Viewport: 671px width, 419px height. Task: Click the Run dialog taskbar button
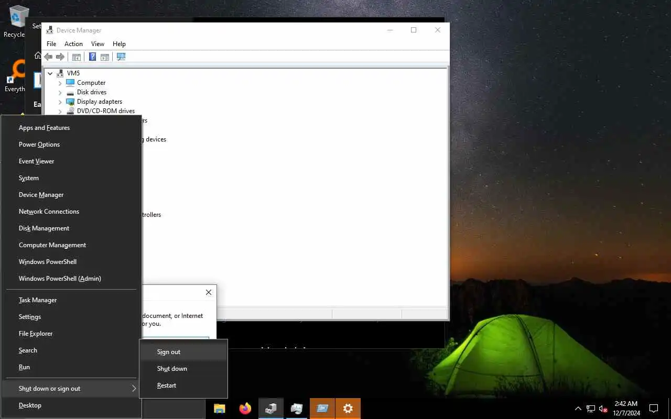[x=322, y=409]
